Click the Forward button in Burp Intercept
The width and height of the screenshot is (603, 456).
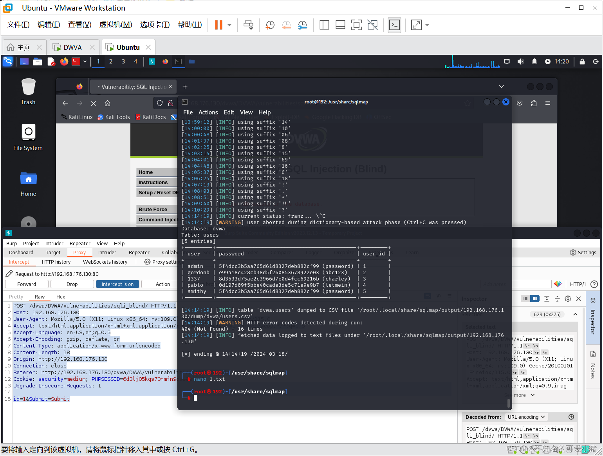(x=27, y=284)
